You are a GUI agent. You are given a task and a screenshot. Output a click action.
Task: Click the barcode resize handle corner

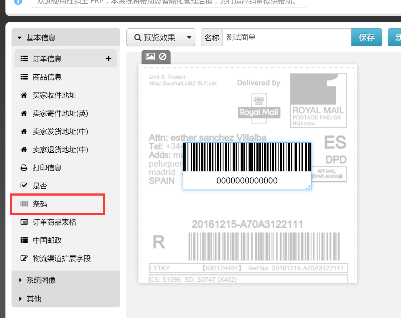[x=308, y=187]
